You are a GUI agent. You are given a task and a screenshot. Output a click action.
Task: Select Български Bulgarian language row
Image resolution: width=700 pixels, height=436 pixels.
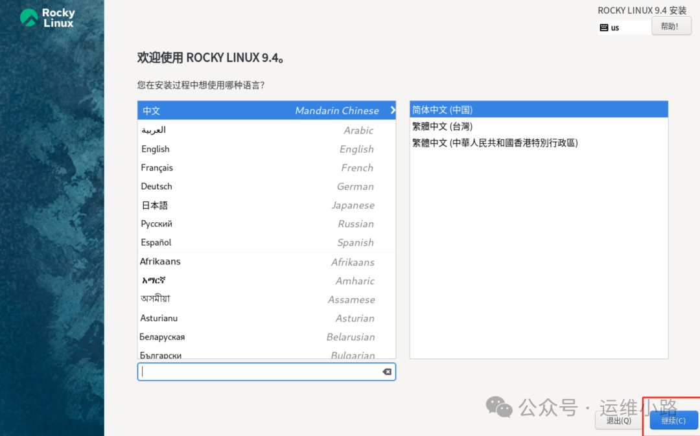[266, 354]
